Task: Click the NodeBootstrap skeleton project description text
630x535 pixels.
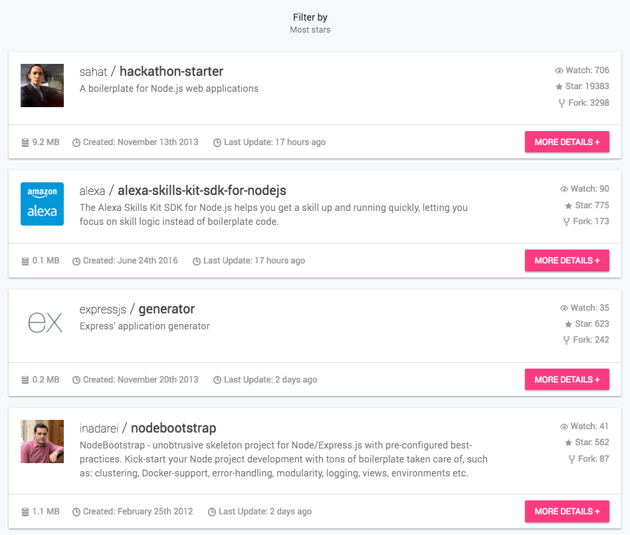Action: (284, 459)
